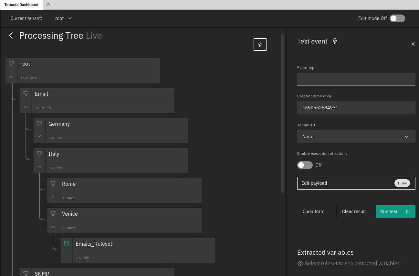
Task: Click the processing tree vertical scrollbar
Action: [283, 113]
